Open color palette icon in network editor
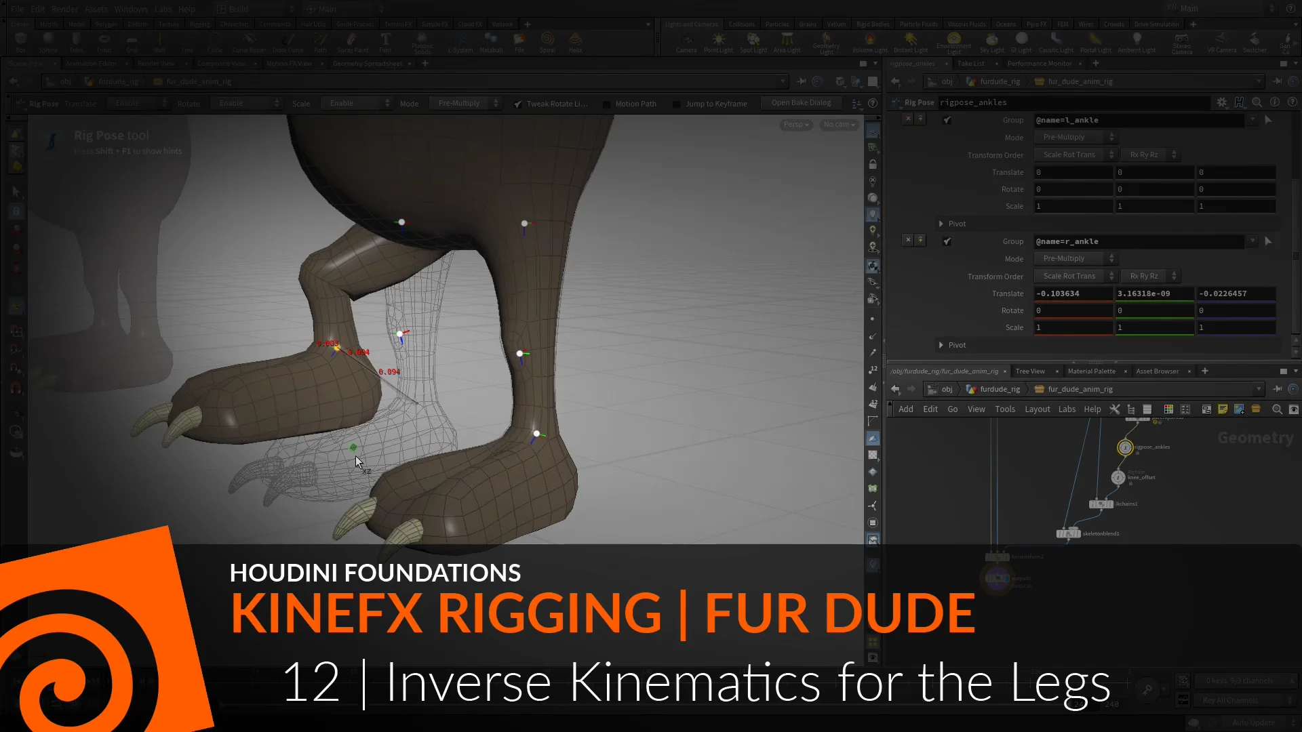This screenshot has width=1302, height=732. 1168,409
